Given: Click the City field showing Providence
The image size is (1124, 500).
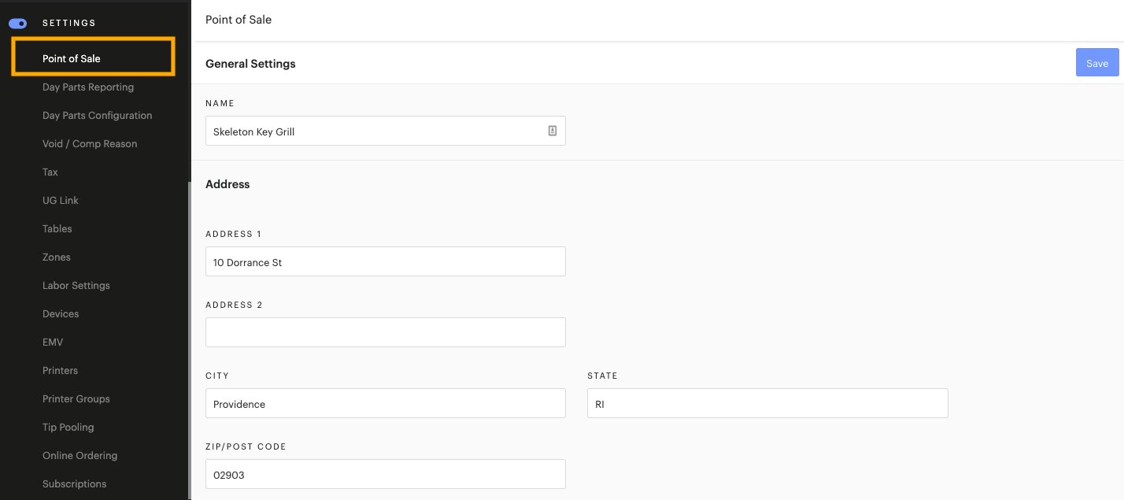Looking at the screenshot, I should 386,403.
